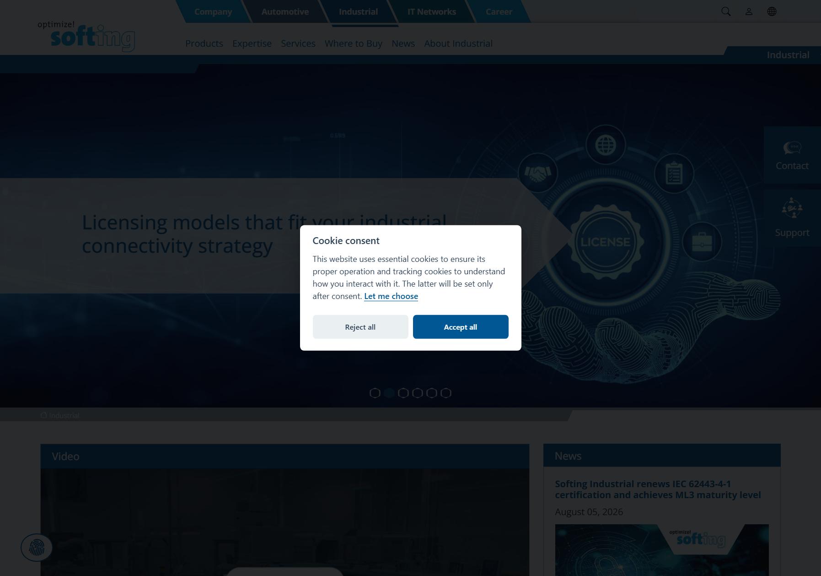Select the sixth carousel slide dot
821x576 pixels.
coord(446,393)
